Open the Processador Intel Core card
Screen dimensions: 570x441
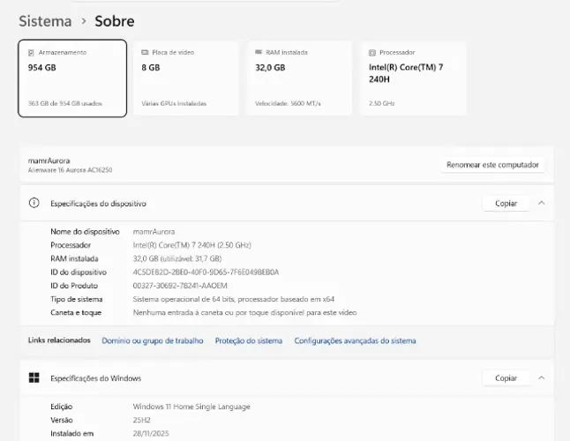click(413, 78)
